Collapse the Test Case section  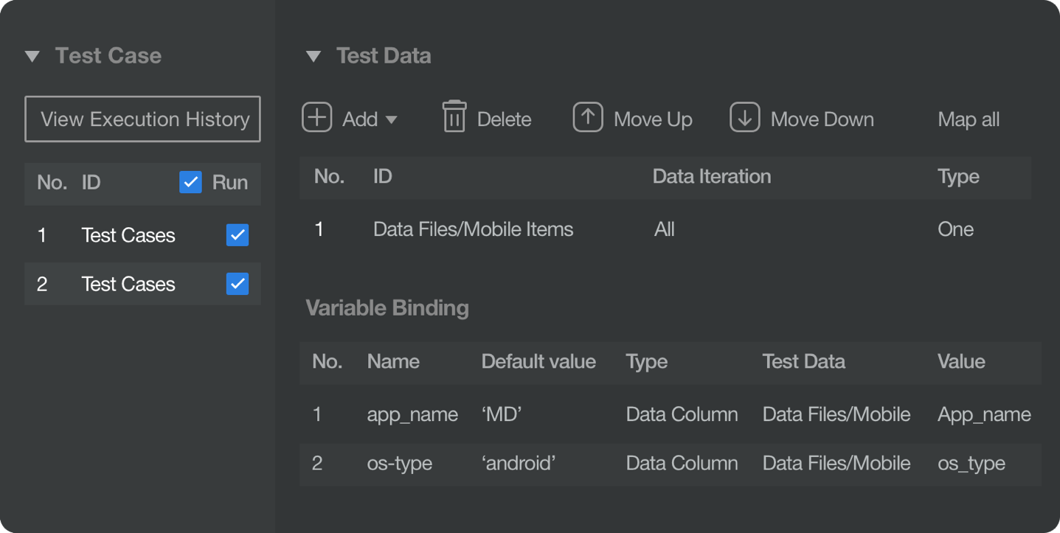click(32, 56)
